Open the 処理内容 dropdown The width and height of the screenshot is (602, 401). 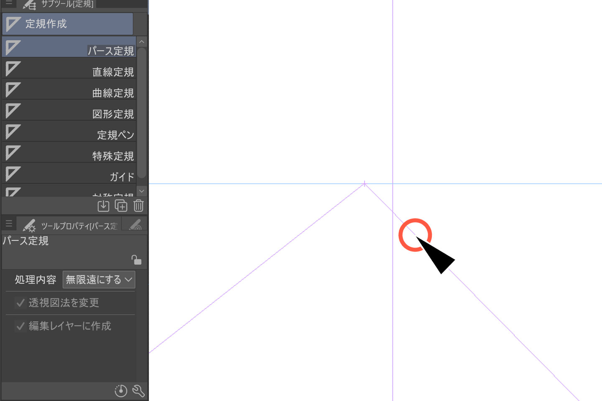99,279
